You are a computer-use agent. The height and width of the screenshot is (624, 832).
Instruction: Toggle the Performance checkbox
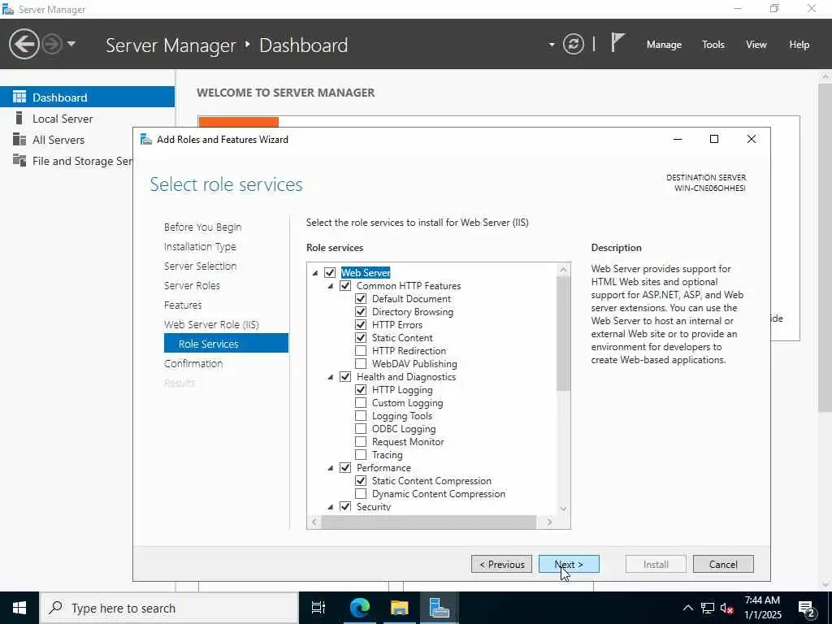[345, 467]
